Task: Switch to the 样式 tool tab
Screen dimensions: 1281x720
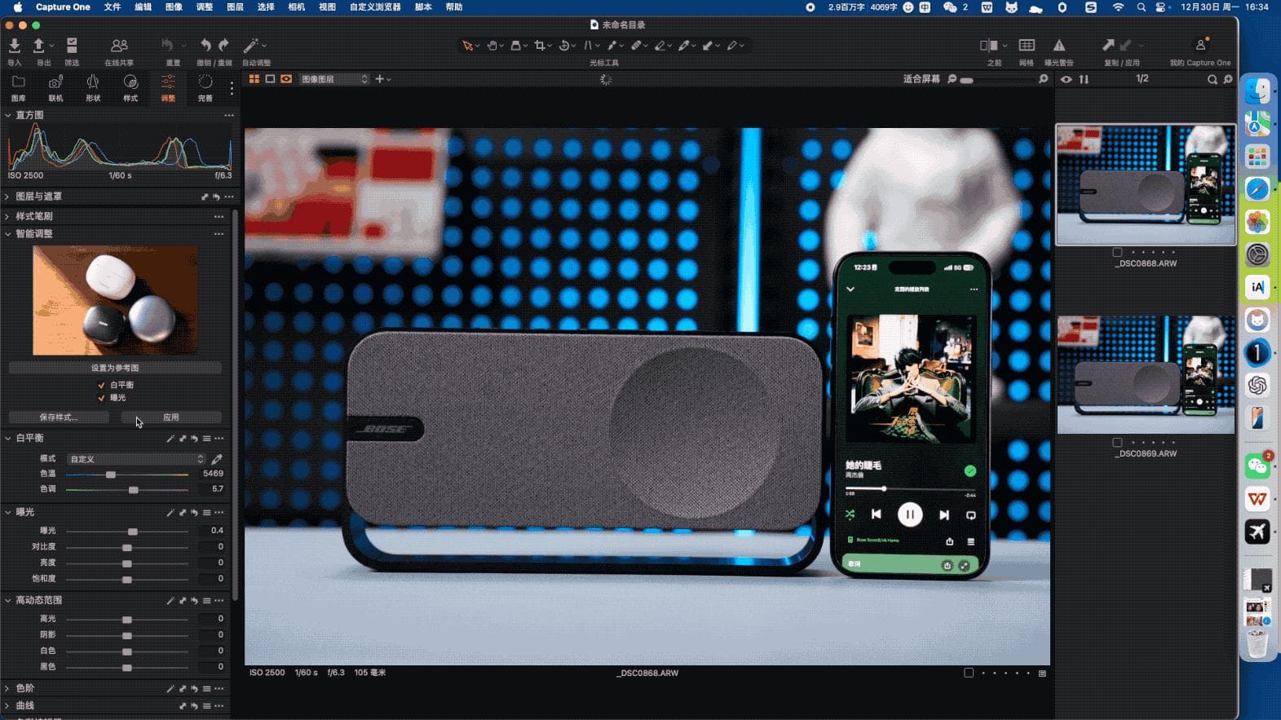Action: pyautogui.click(x=130, y=86)
